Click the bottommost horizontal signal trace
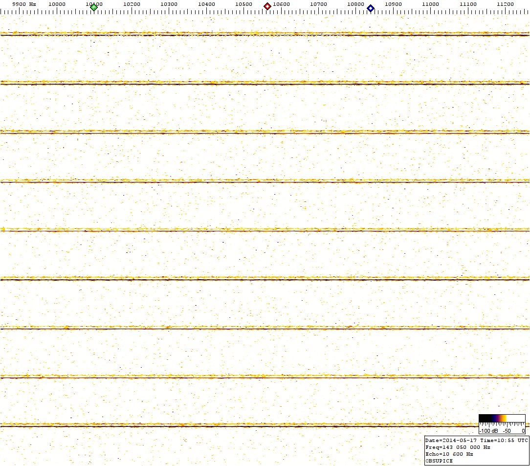 pyautogui.click(x=264, y=425)
